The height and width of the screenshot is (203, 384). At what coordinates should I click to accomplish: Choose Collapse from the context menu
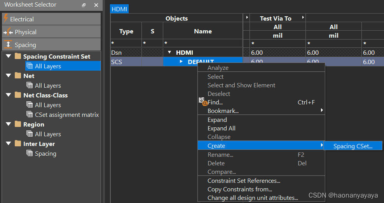pyautogui.click(x=261, y=137)
